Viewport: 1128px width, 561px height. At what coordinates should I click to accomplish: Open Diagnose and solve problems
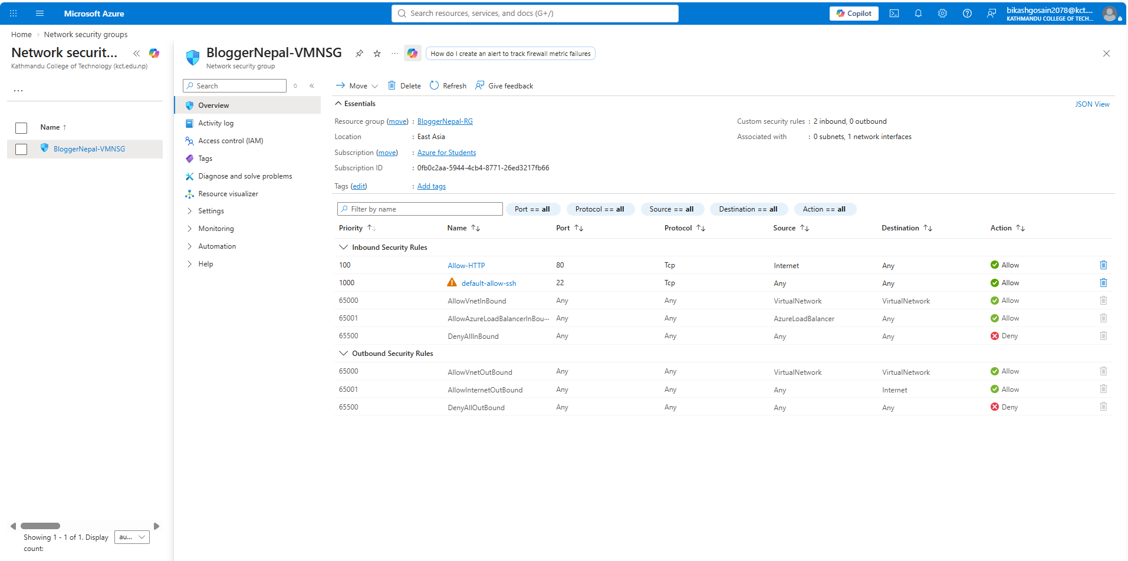pyautogui.click(x=245, y=176)
